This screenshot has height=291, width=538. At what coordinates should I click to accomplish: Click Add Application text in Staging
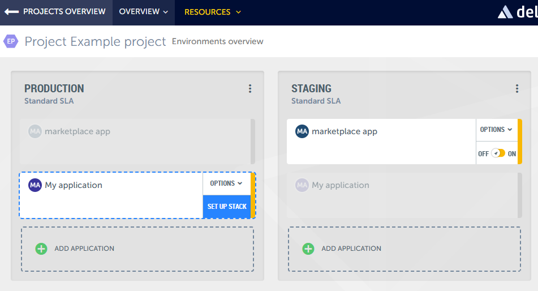point(351,249)
